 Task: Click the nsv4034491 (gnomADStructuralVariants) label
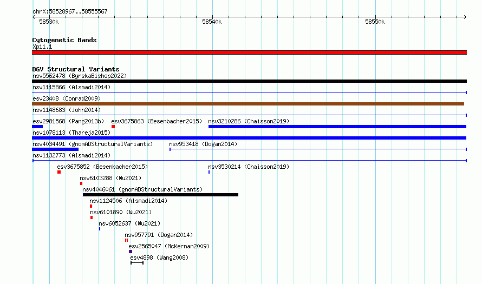click(93, 144)
